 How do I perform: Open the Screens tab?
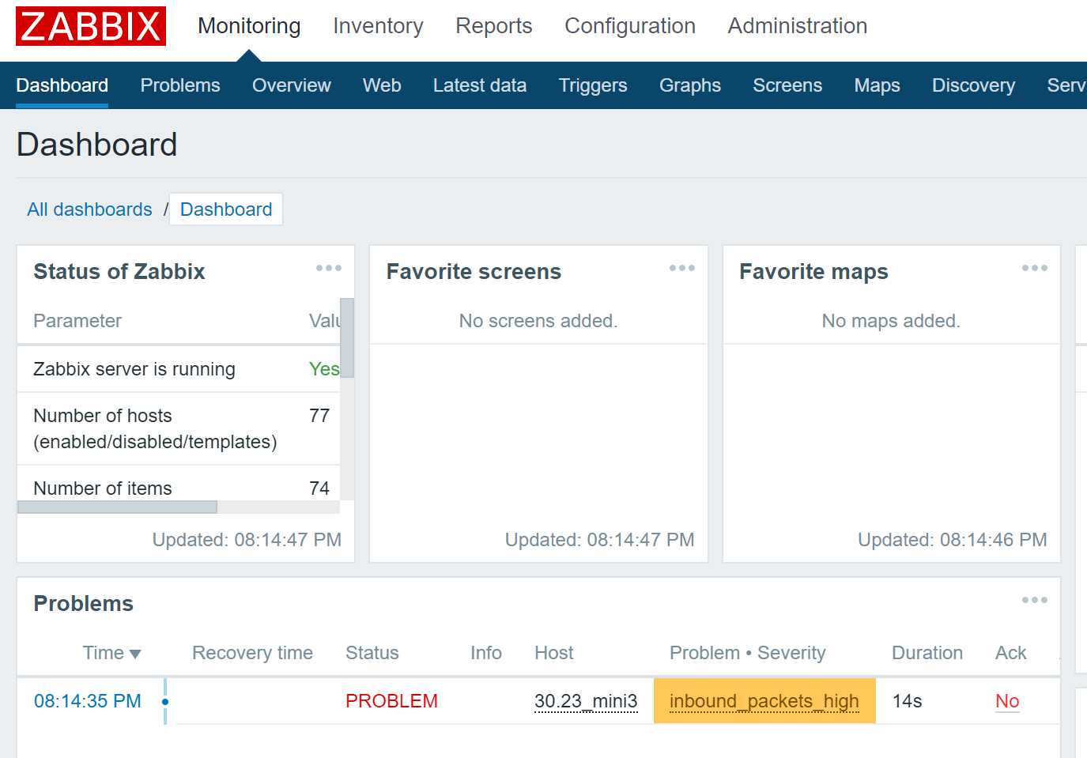tap(787, 85)
